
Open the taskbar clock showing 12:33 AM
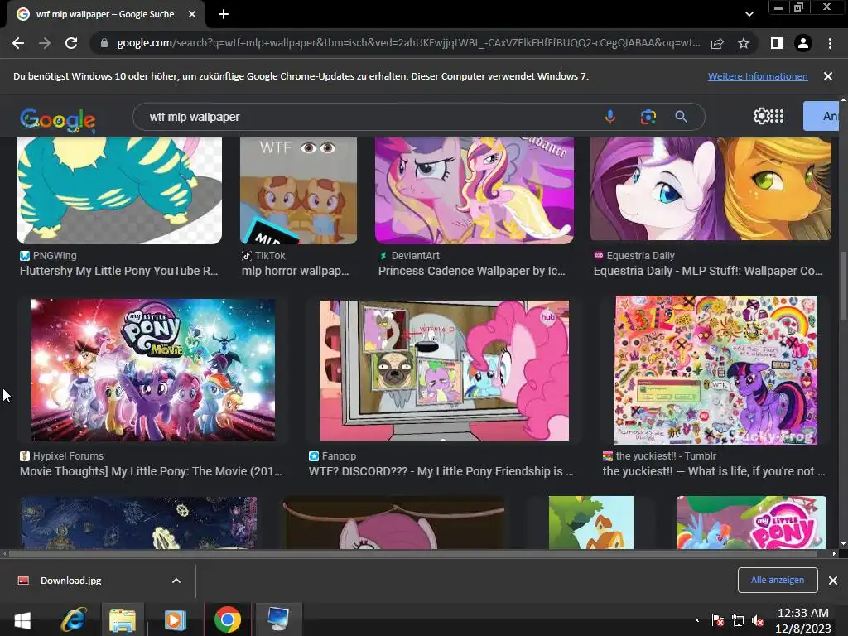click(x=803, y=620)
